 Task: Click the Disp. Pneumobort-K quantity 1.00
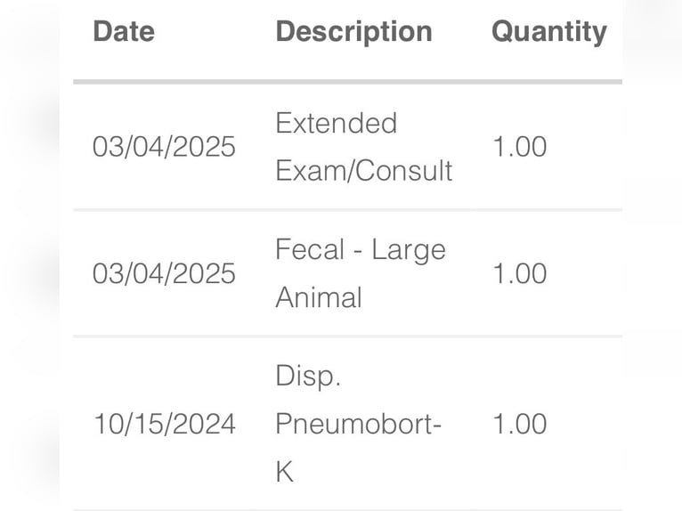click(519, 424)
